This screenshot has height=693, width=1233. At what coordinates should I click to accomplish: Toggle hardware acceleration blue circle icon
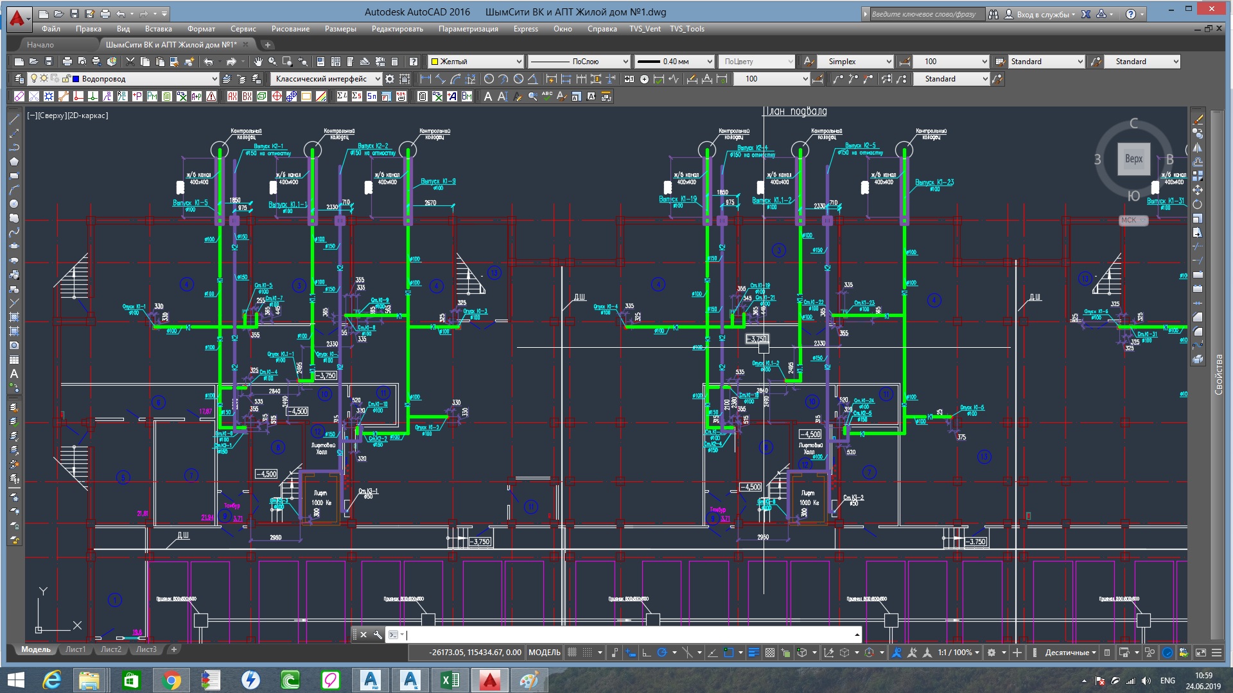click(1167, 653)
